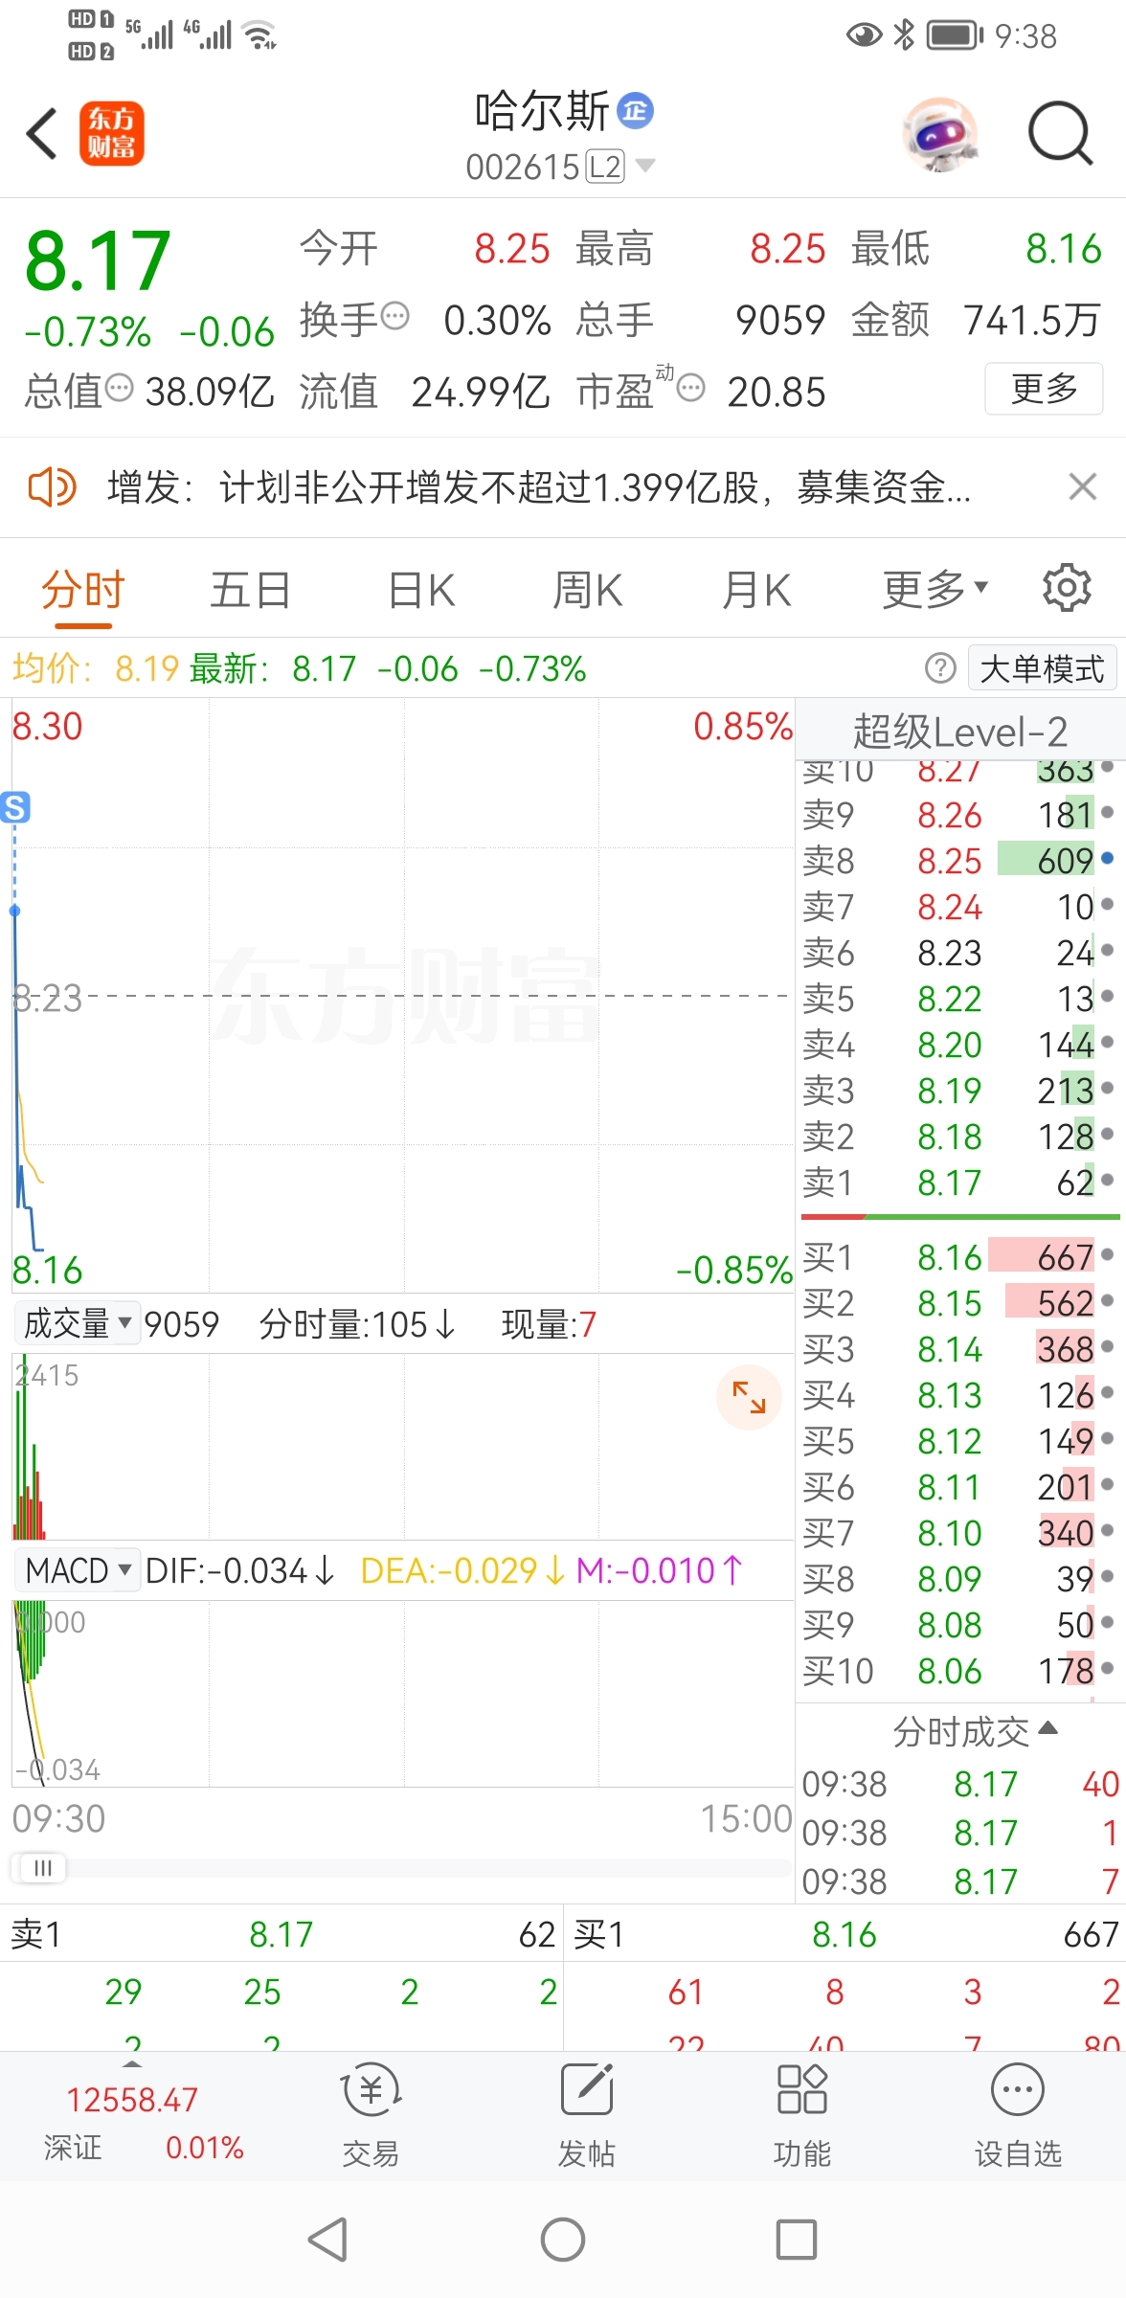1126x2298 pixels.
Task: Tap the back arrow icon
Action: click(x=42, y=133)
